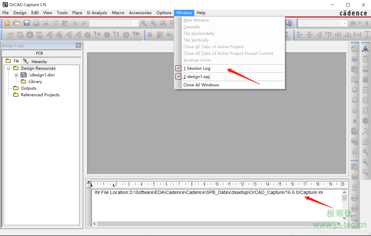This screenshot has width=371, height=236.
Task: Click the Open folder toolbar icon
Action: pyautogui.click(x=17, y=23)
